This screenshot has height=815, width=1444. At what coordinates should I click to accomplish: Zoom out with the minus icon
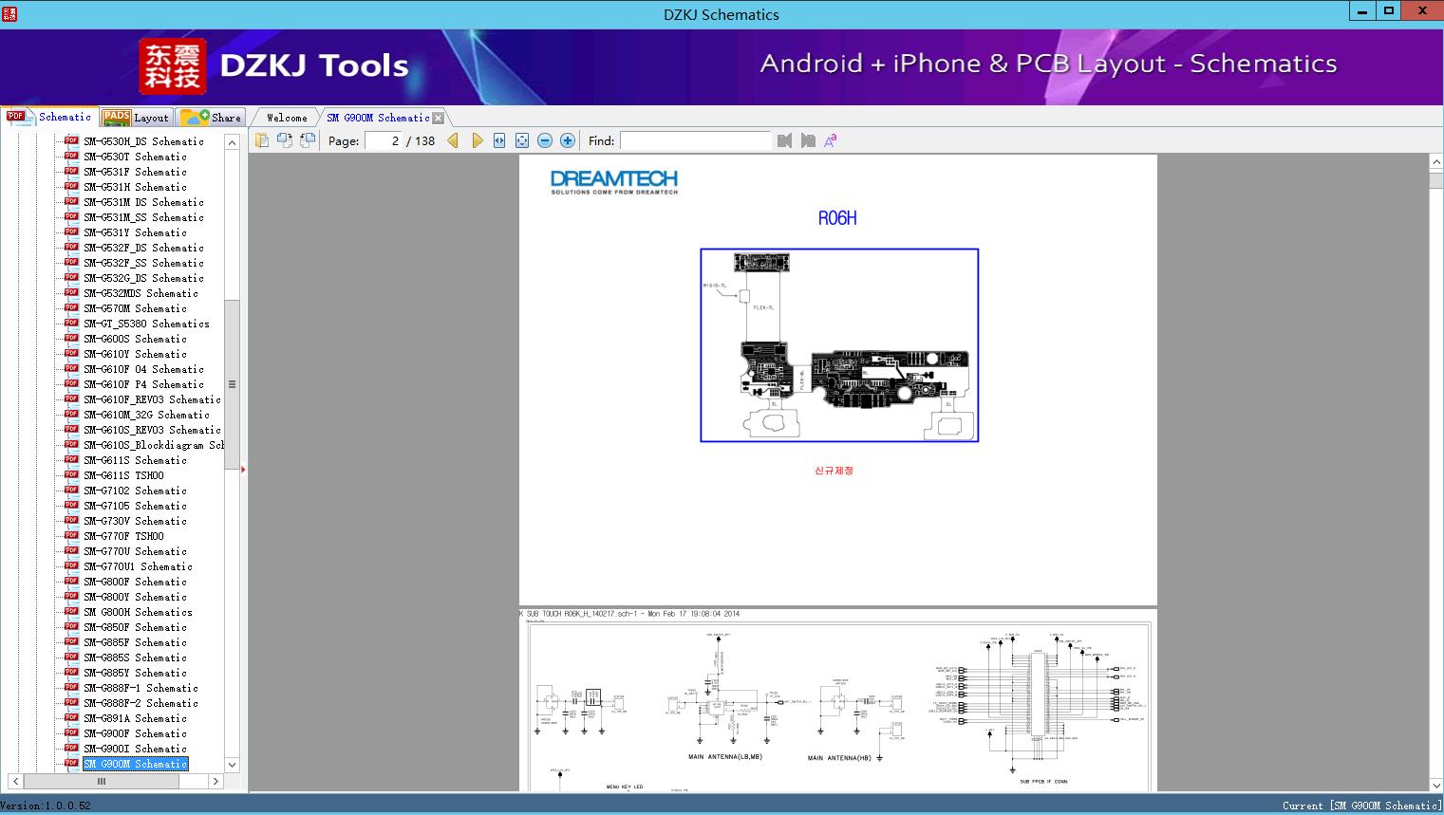[x=545, y=140]
